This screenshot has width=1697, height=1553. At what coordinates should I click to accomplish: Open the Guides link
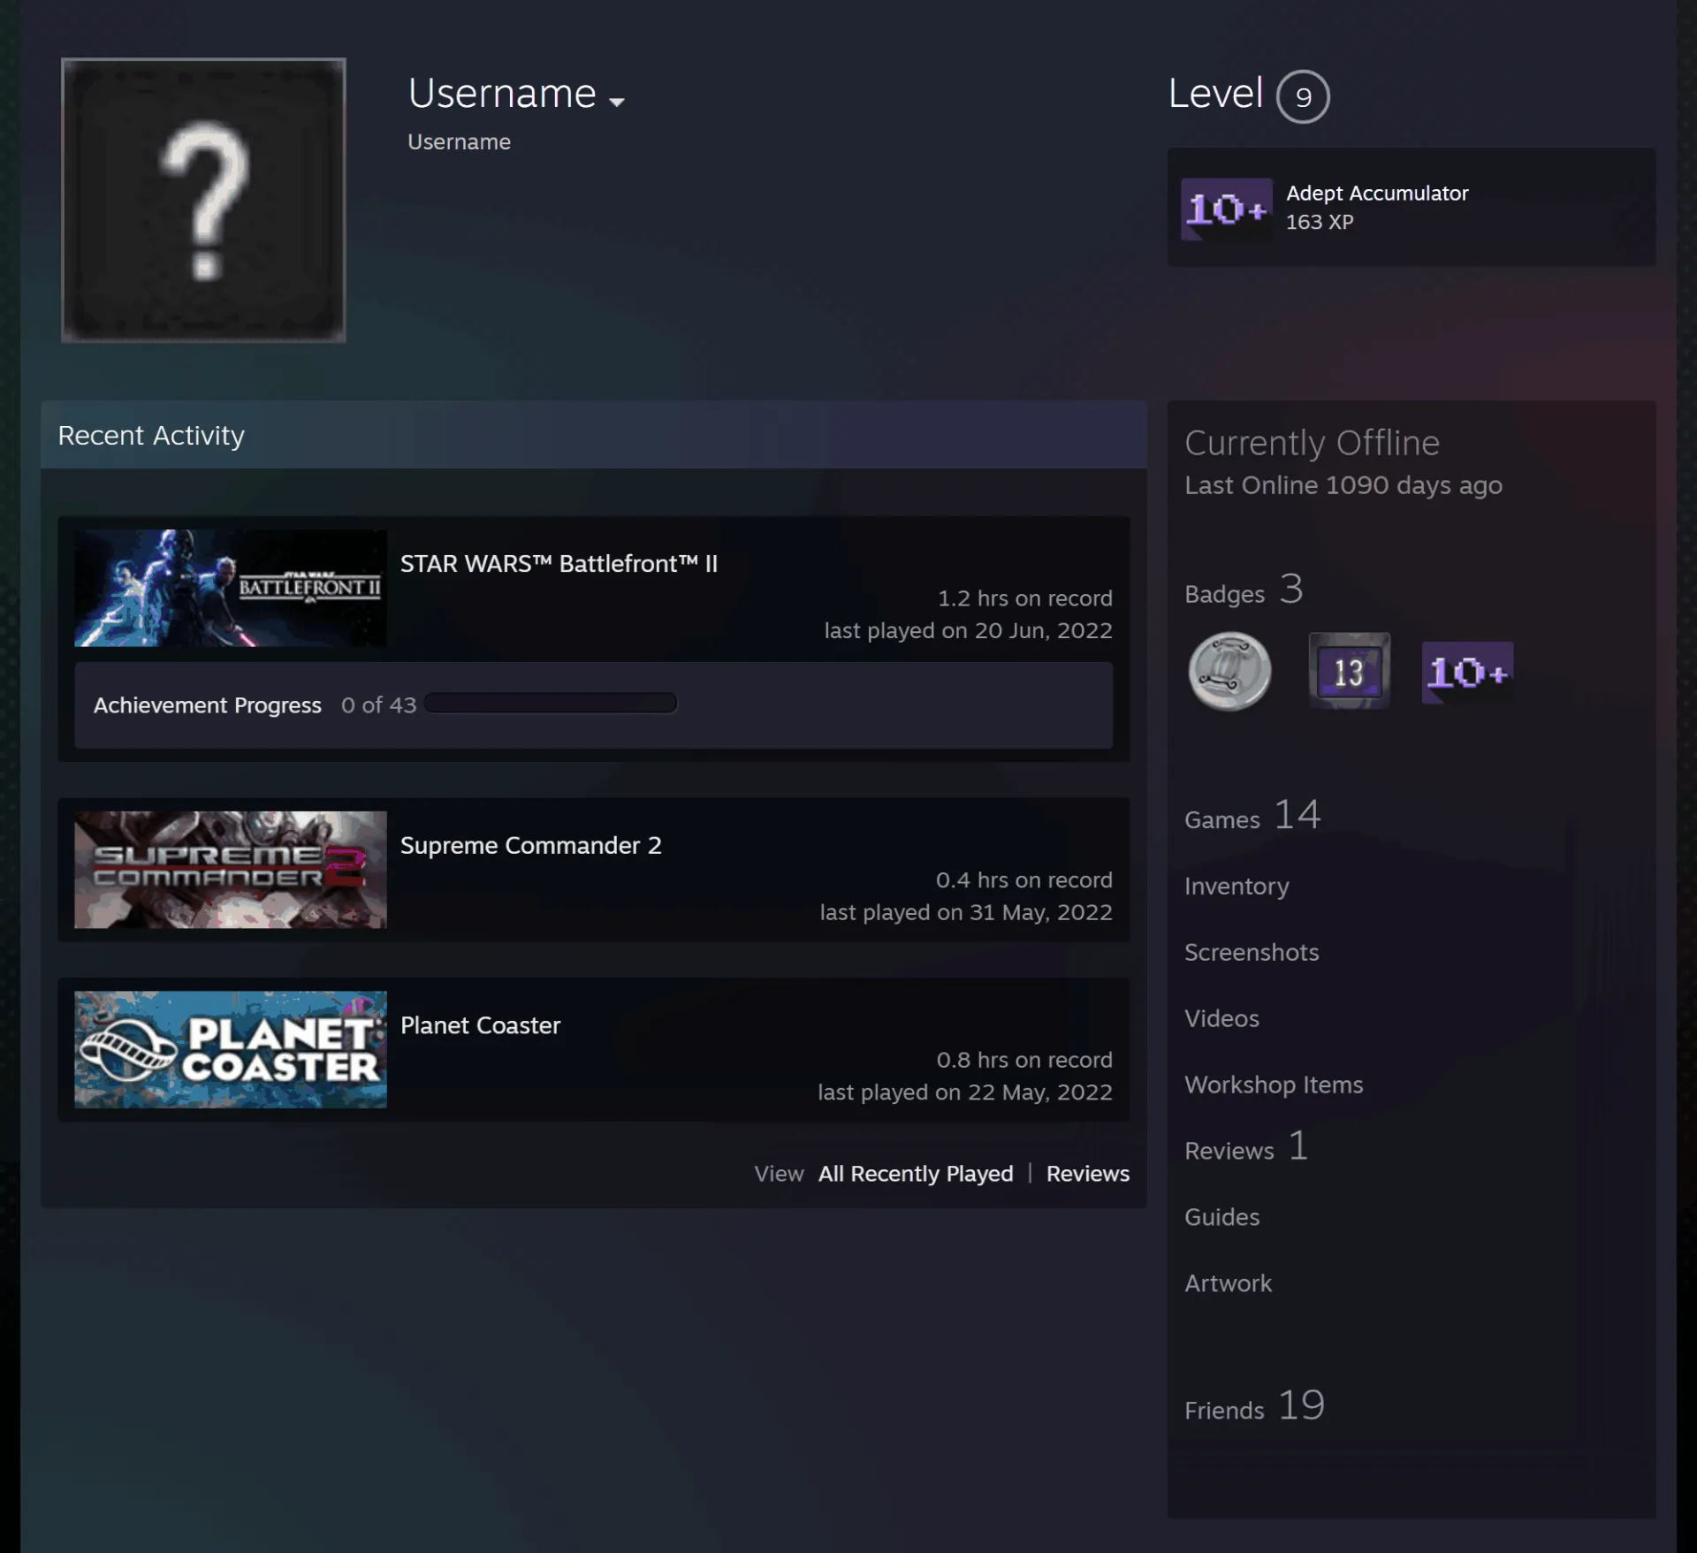tap(1221, 1217)
